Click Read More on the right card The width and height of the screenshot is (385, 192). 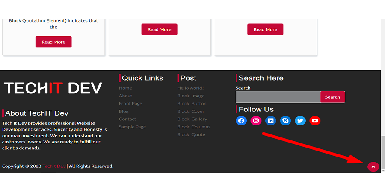pyautogui.click(x=265, y=29)
